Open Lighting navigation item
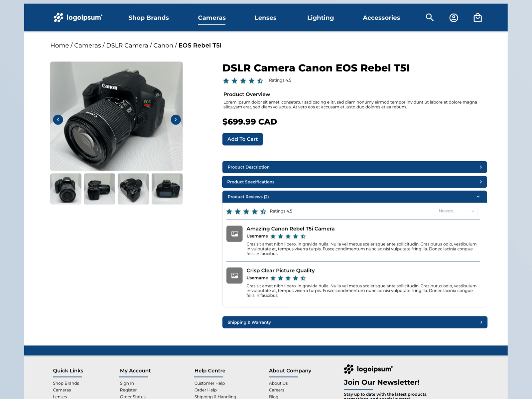Image resolution: width=532 pixels, height=399 pixels. click(x=321, y=18)
